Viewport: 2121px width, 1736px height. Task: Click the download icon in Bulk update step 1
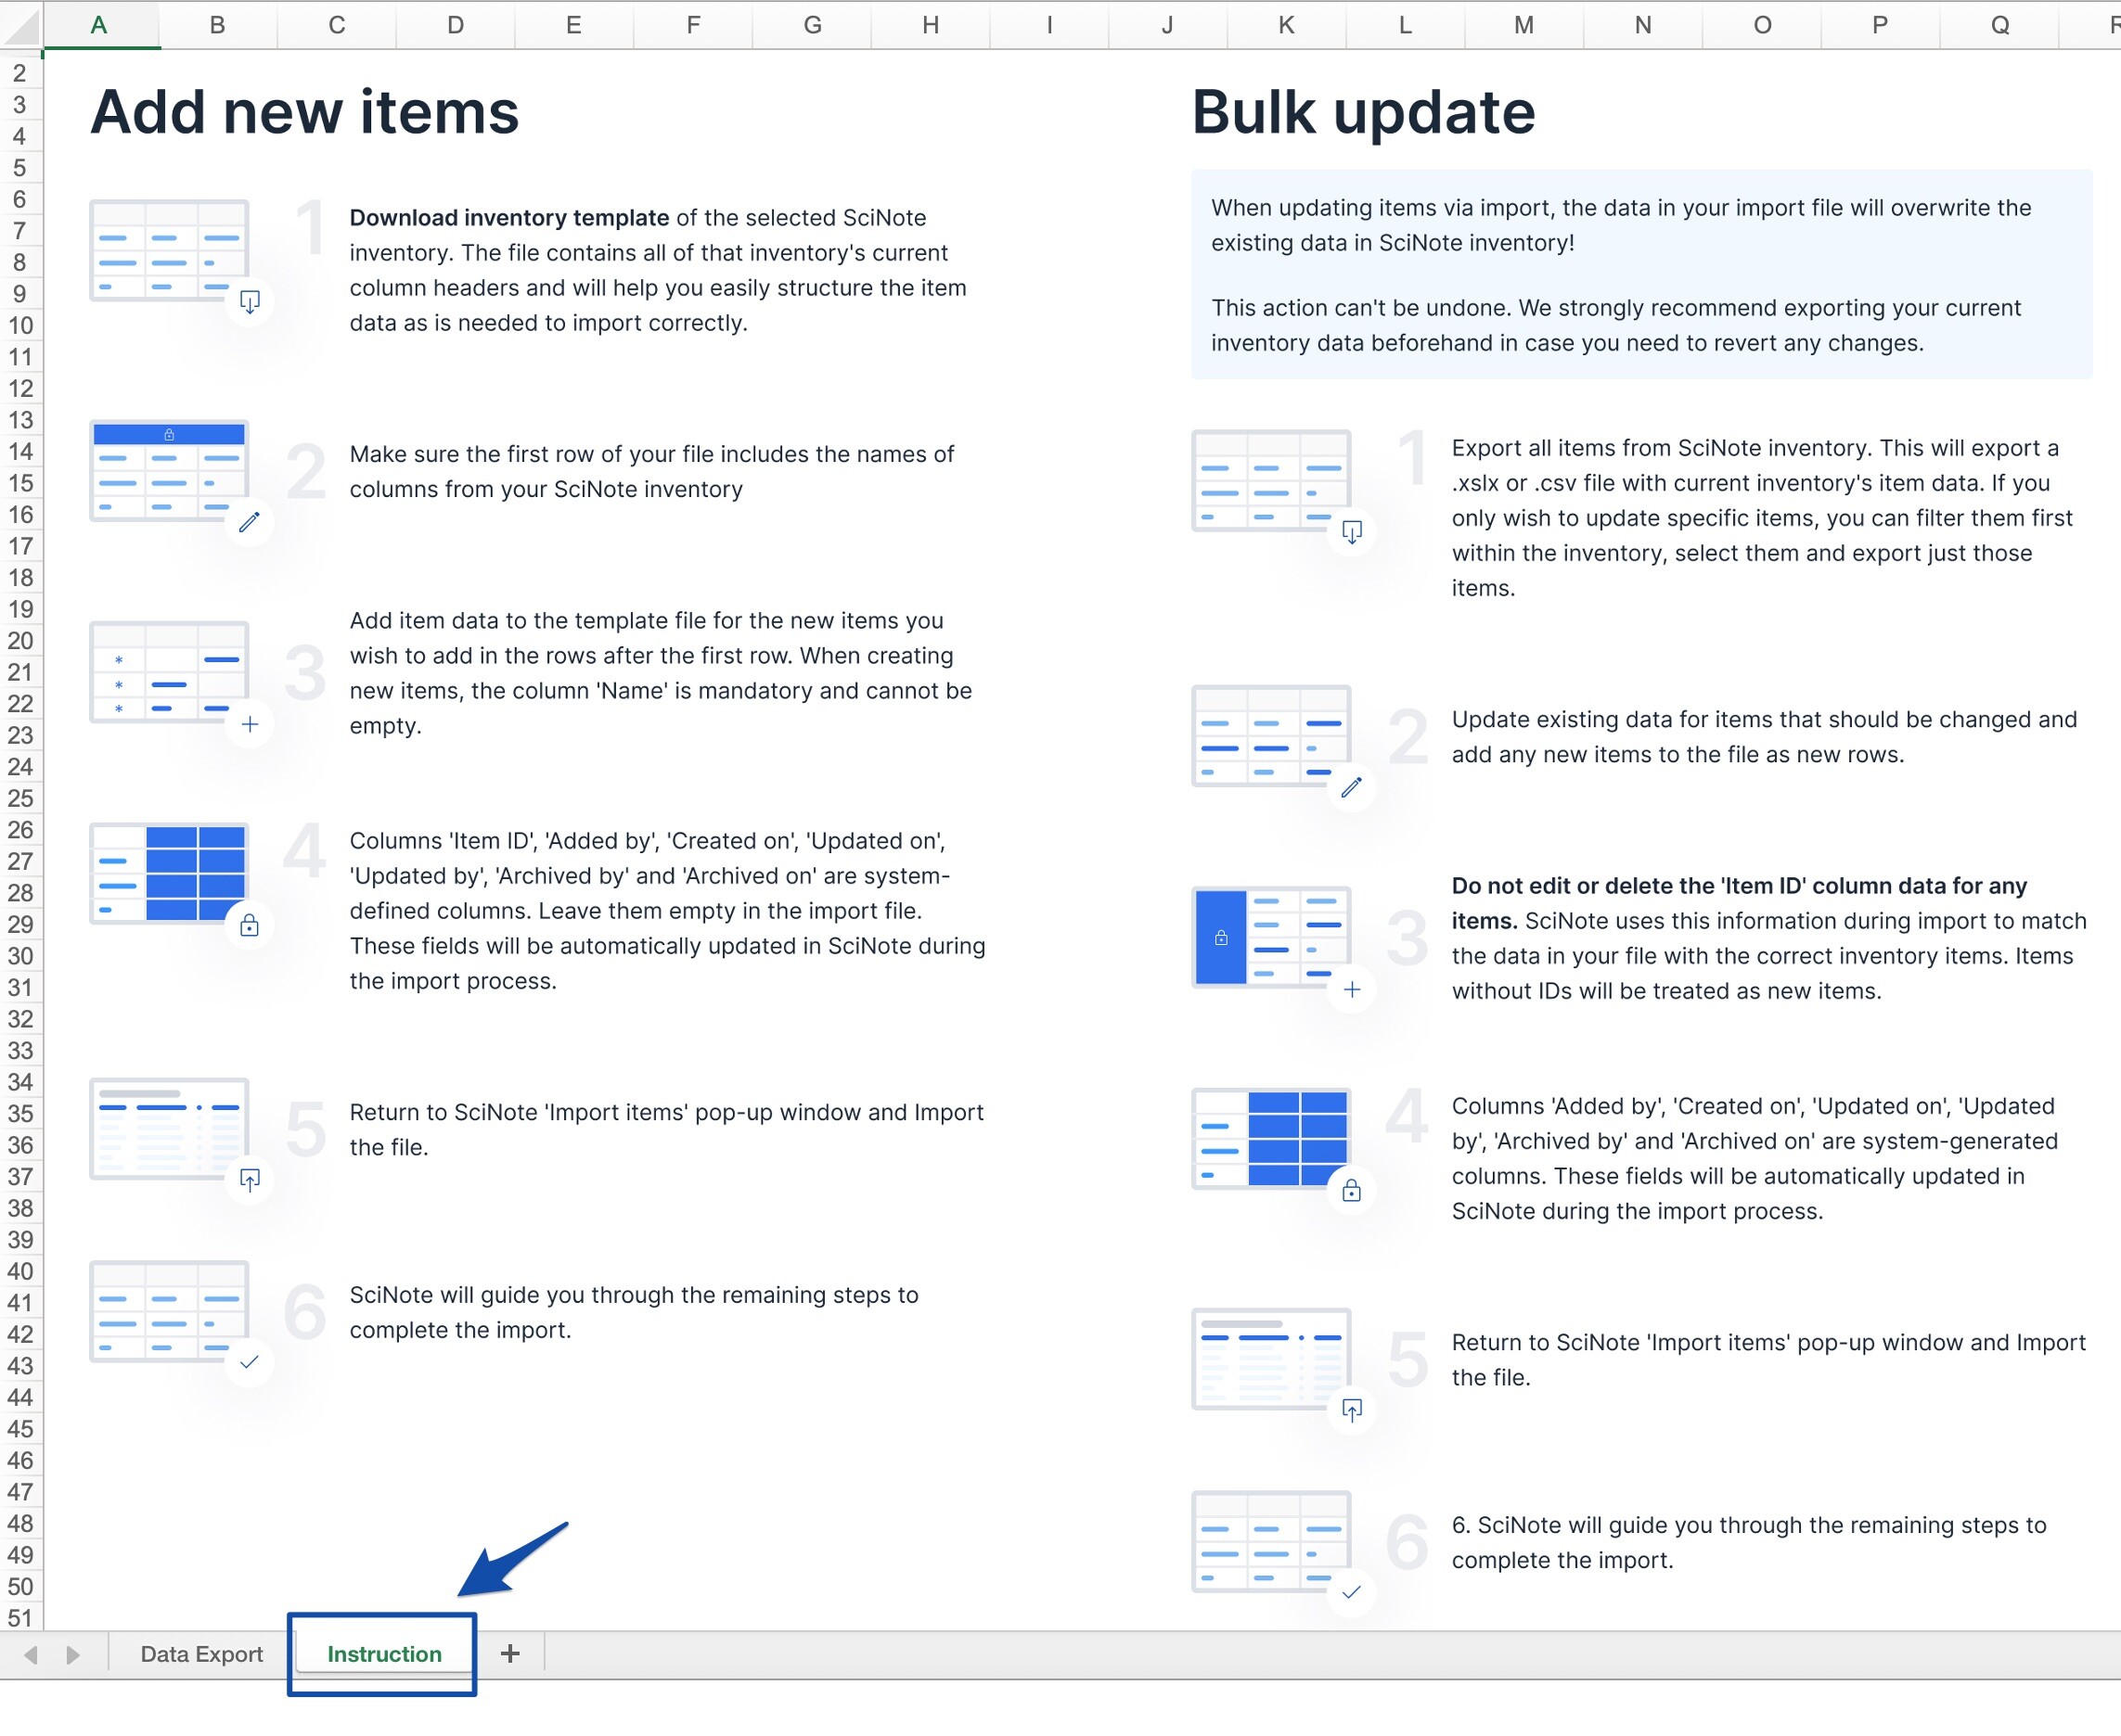[1353, 533]
